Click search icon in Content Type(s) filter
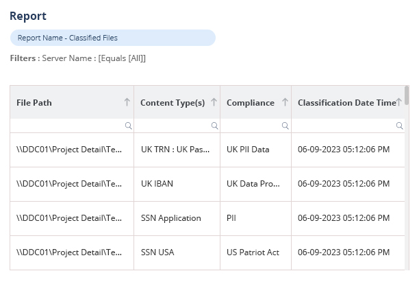This screenshot has width=419, height=295. [214, 126]
